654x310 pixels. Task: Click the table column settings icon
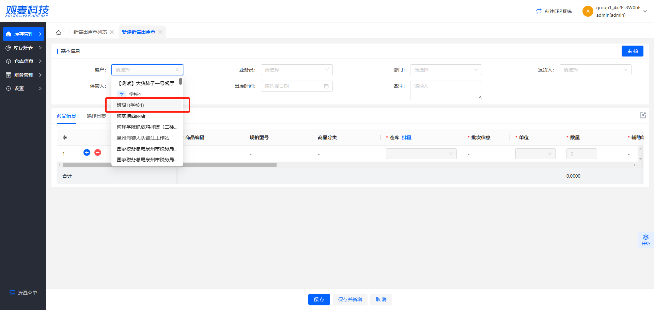[x=65, y=137]
